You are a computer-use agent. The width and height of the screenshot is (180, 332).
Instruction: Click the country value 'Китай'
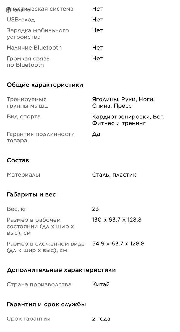click(x=101, y=284)
